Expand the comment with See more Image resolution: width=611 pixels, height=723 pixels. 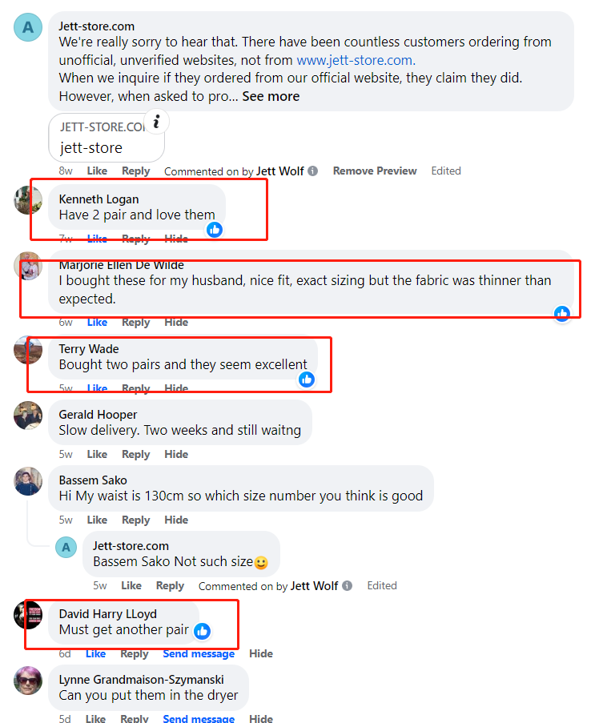[271, 96]
